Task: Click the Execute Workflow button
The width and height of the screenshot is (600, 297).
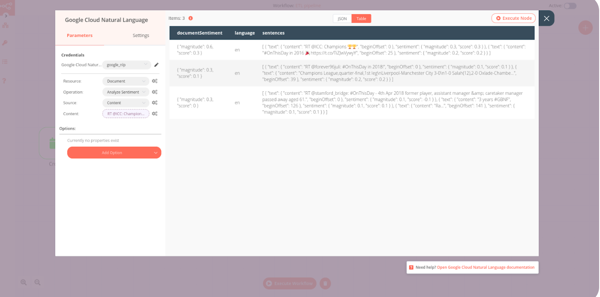Action: (289, 283)
